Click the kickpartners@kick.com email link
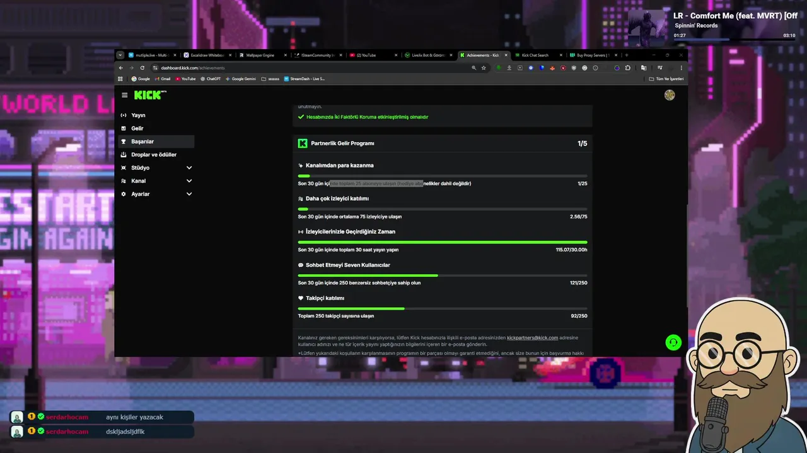The image size is (807, 453). coord(532,338)
